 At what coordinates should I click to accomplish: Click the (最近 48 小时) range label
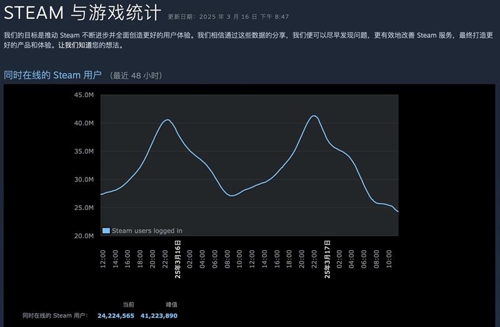point(136,76)
